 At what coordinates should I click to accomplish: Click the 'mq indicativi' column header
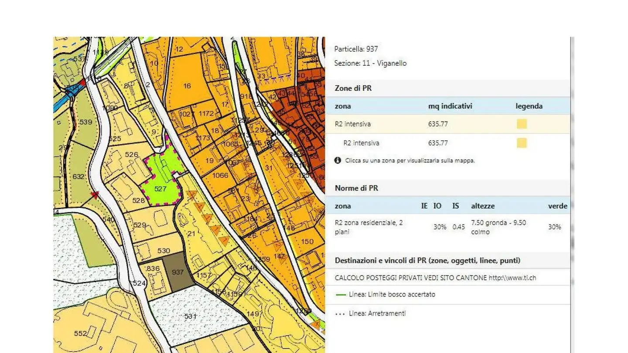450,106
